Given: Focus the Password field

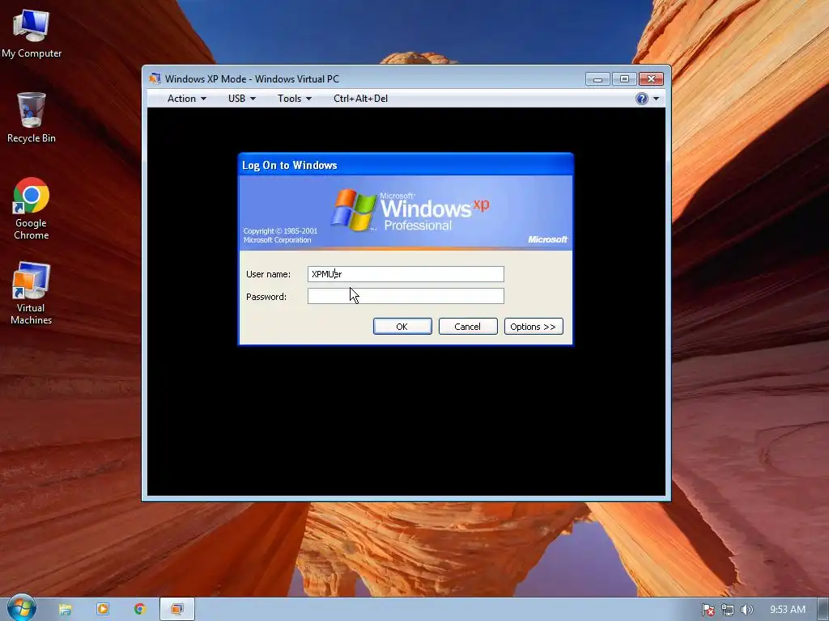Looking at the screenshot, I should pyautogui.click(x=406, y=296).
